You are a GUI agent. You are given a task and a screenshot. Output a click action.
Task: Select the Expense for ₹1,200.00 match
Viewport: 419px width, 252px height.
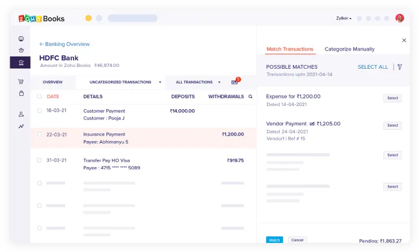click(x=392, y=98)
